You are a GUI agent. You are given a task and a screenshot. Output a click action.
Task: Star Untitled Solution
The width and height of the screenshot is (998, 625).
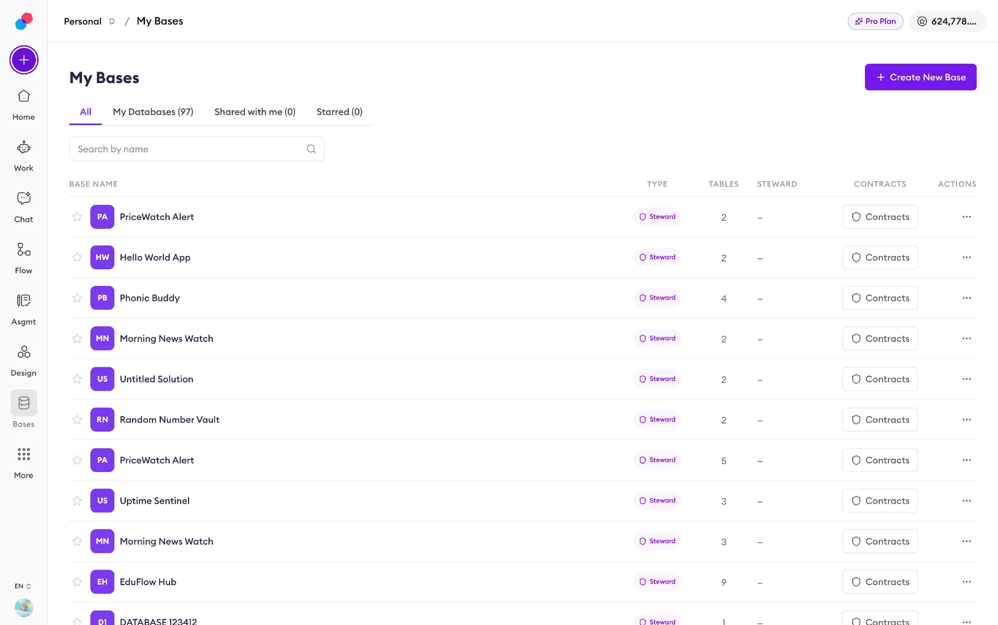[77, 379]
